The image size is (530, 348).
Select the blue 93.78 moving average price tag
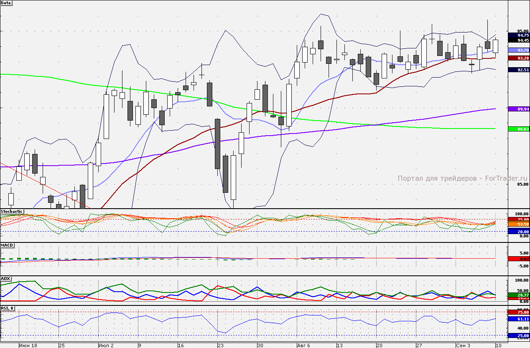coord(519,50)
